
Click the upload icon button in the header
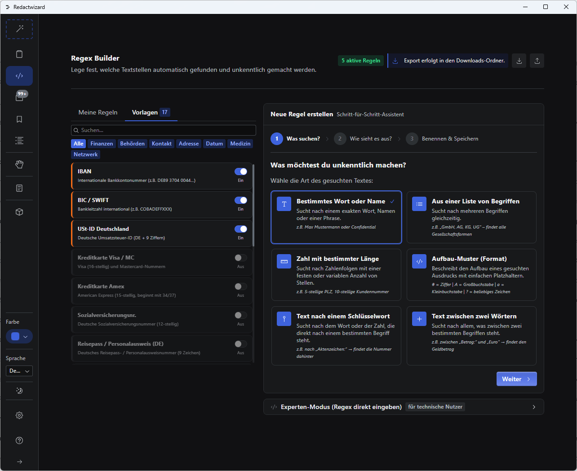pos(537,61)
